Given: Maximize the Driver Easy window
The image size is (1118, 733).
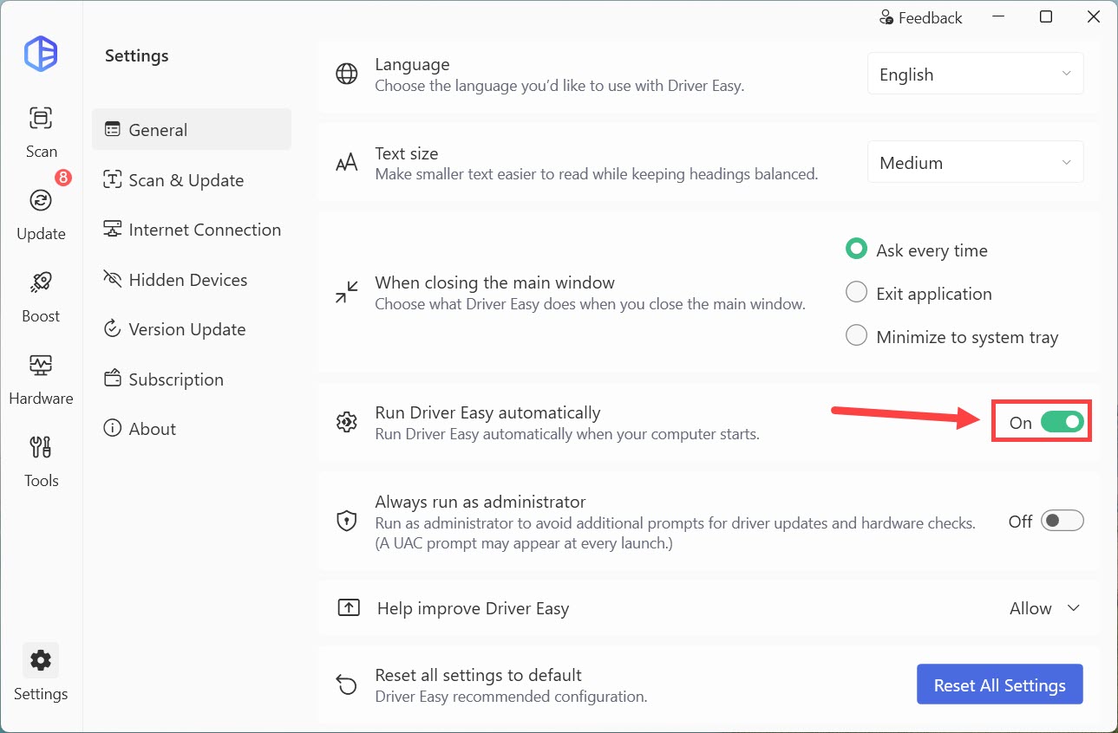Looking at the screenshot, I should pyautogui.click(x=1046, y=16).
